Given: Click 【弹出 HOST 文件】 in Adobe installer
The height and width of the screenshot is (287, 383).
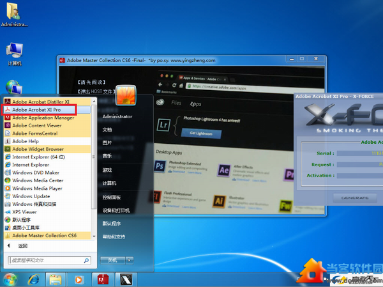Looking at the screenshot, I should [96, 91].
